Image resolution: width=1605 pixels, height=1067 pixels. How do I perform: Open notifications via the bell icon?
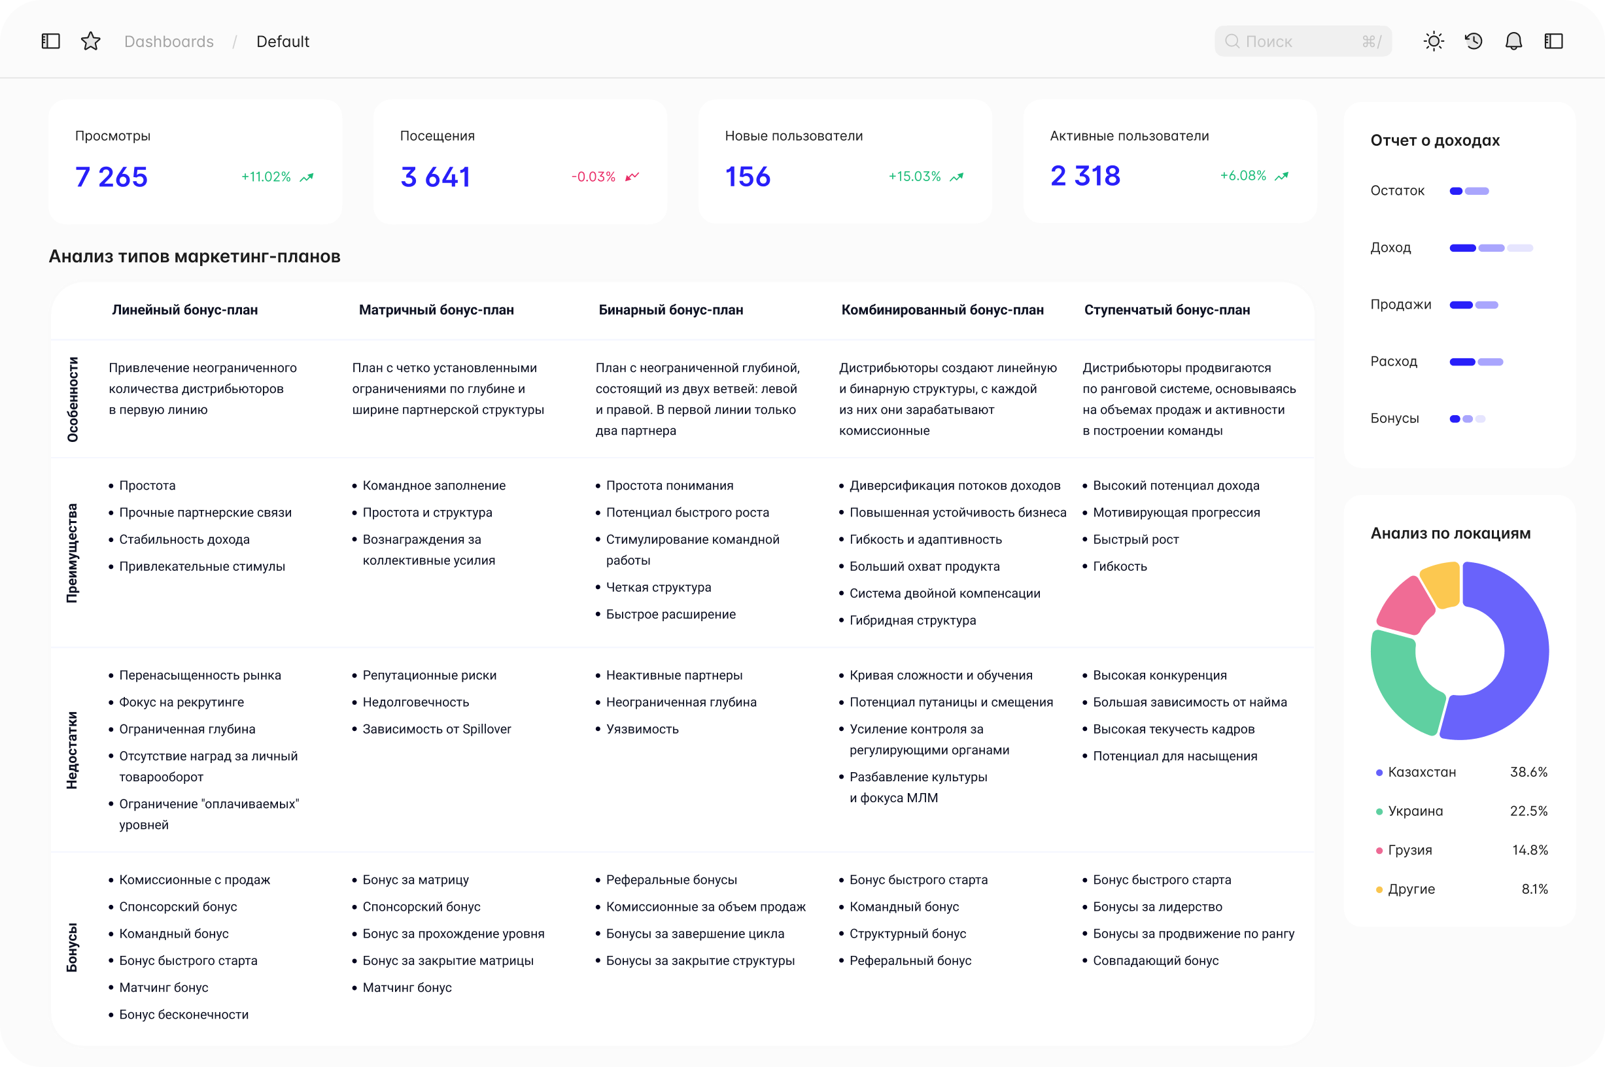click(x=1514, y=41)
